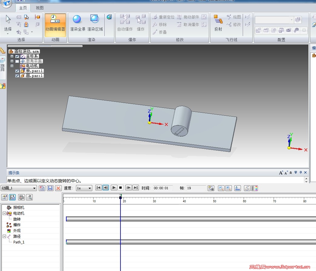Click the 渲染全景 render scene sphere
The height and width of the screenshot is (271, 316).
77,23
